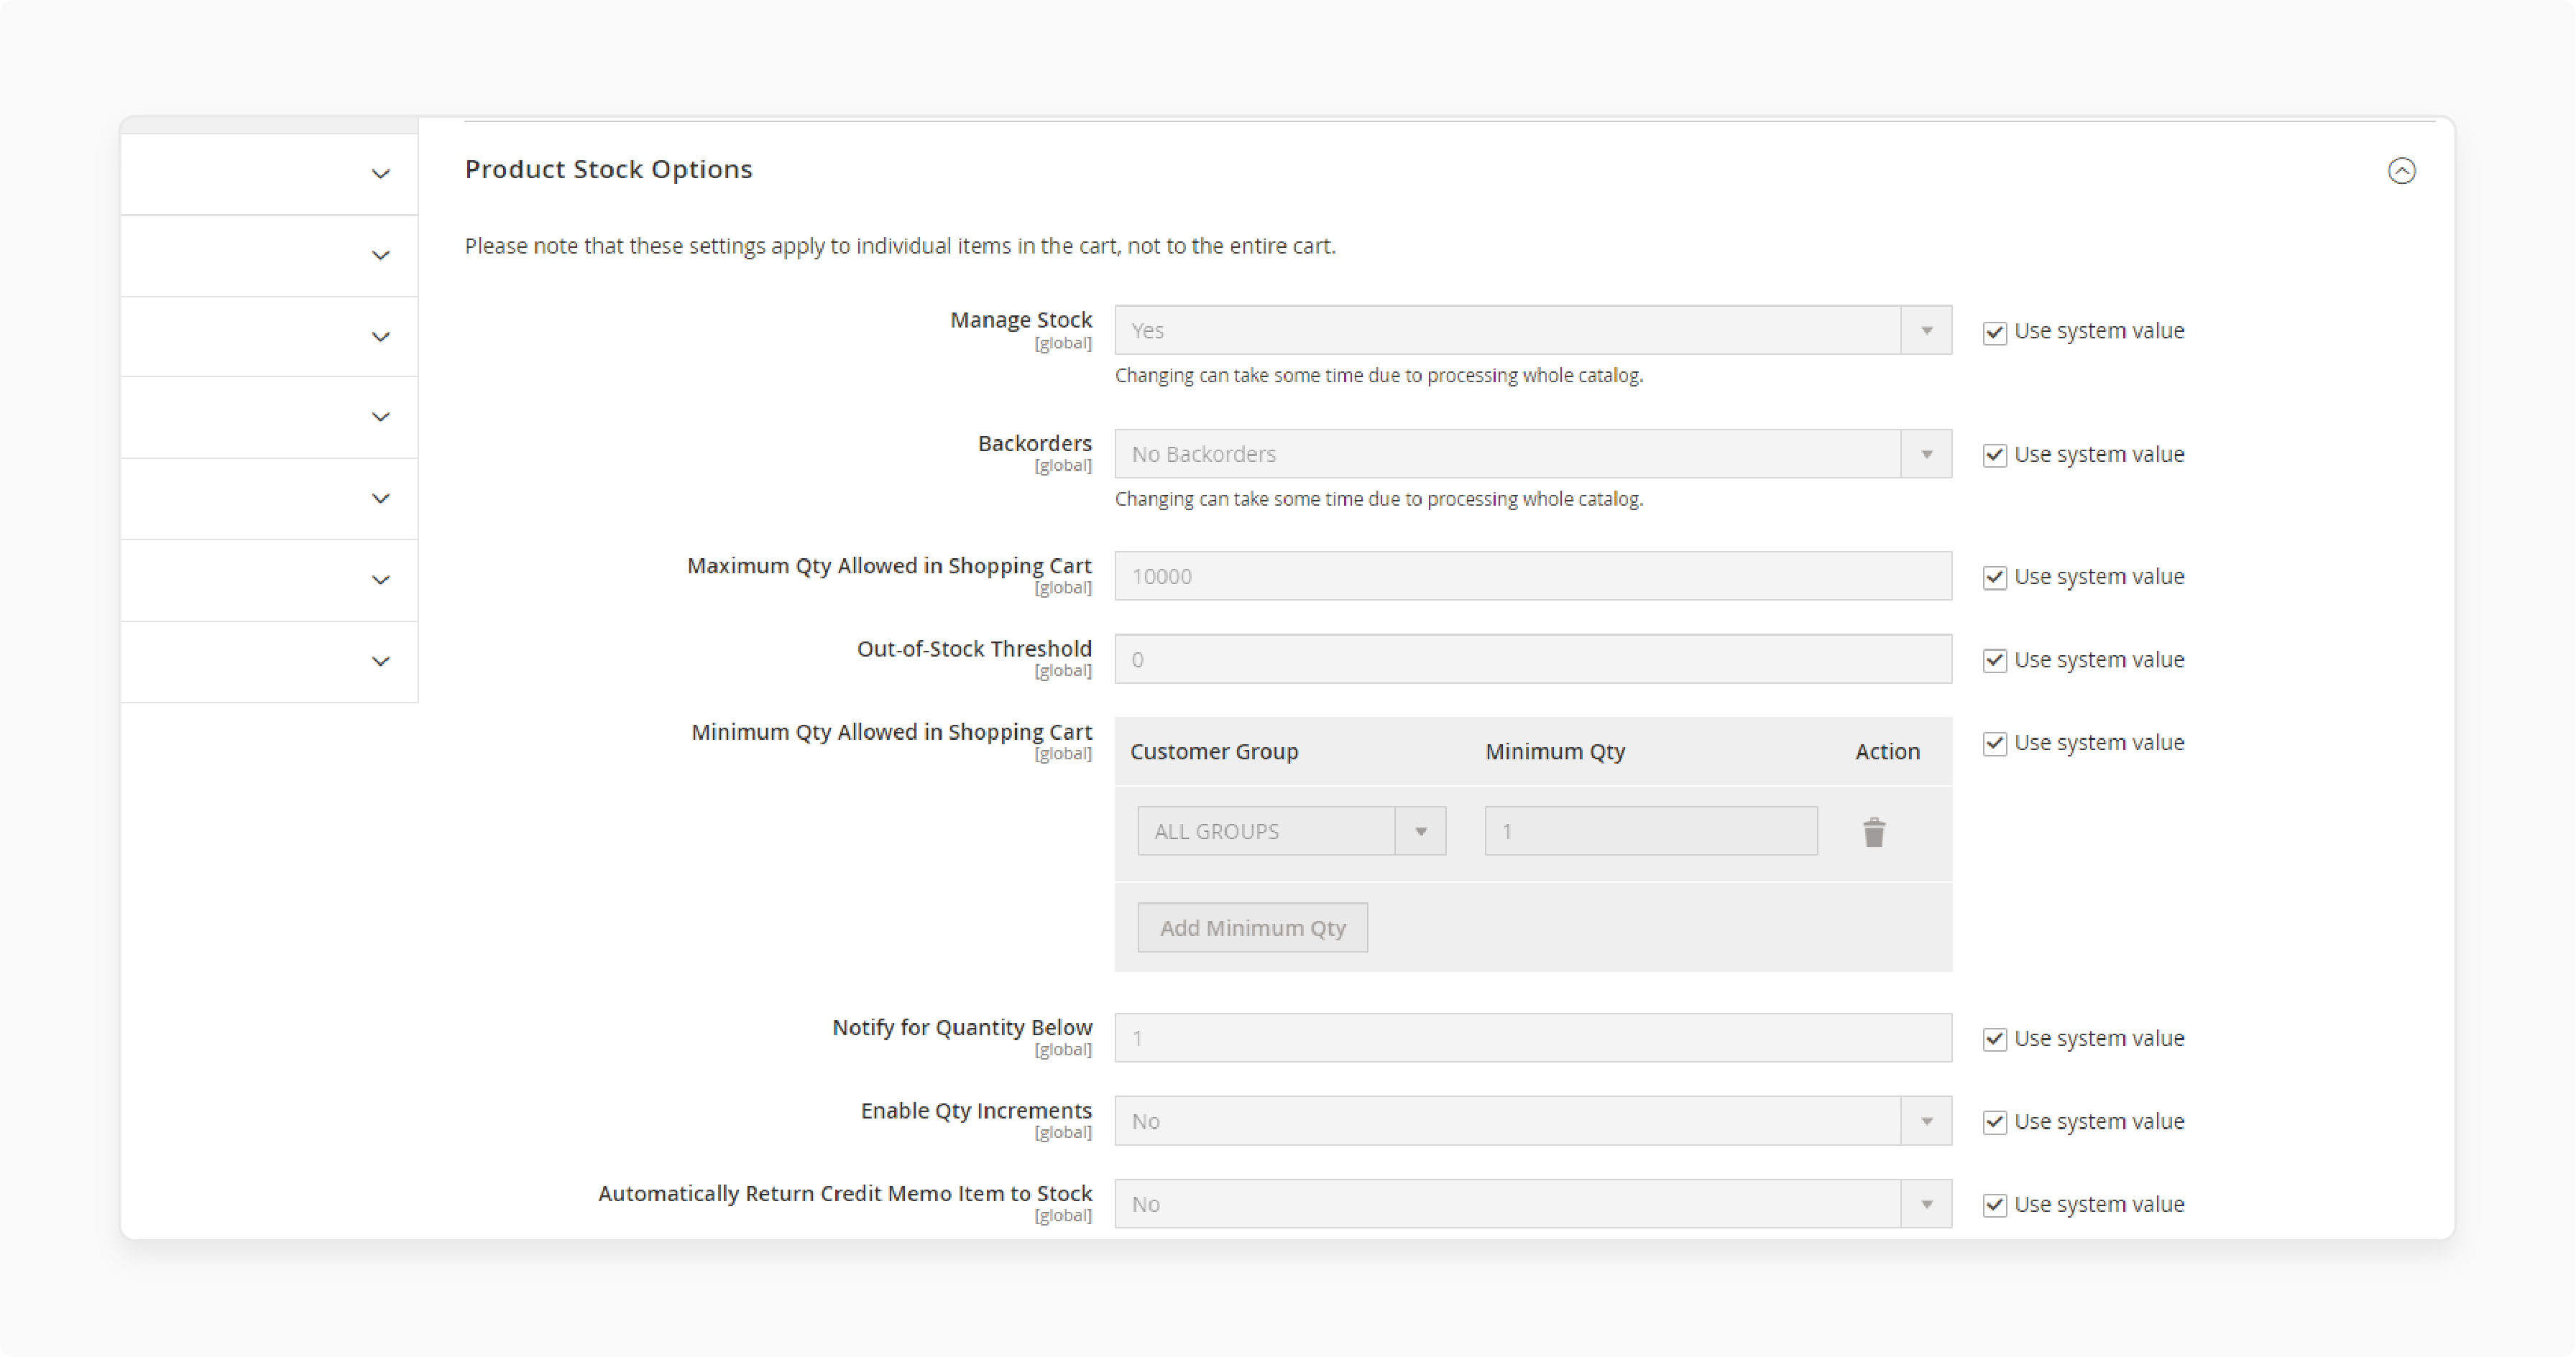The image size is (2576, 1357).
Task: Click the Out-of-Stock Threshold field
Action: coord(1533,659)
